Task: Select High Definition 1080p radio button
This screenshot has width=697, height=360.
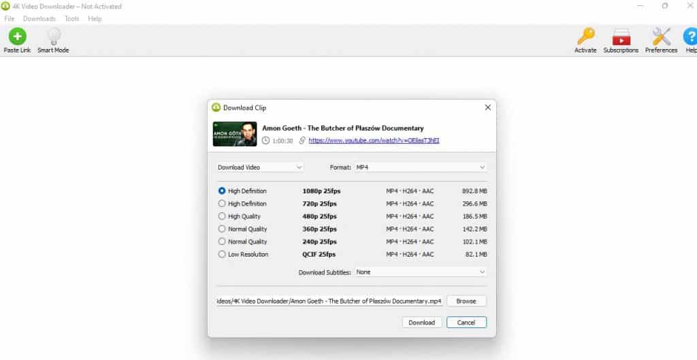Action: tap(222, 191)
